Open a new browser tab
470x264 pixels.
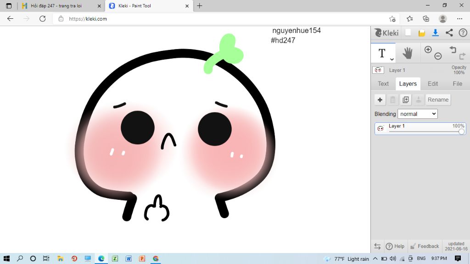click(199, 5)
